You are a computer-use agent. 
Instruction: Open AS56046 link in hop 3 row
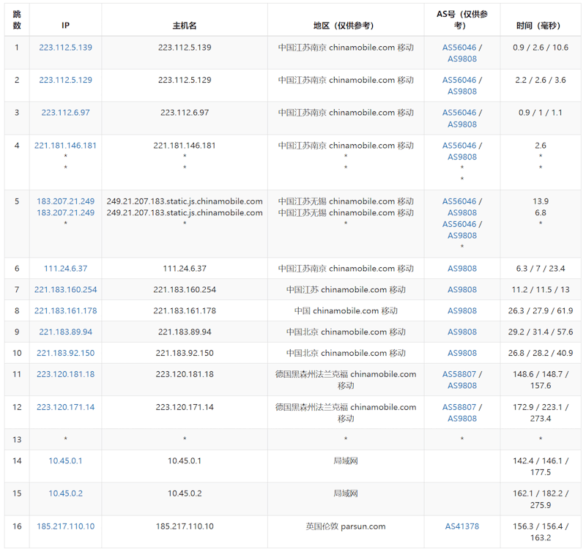point(459,113)
